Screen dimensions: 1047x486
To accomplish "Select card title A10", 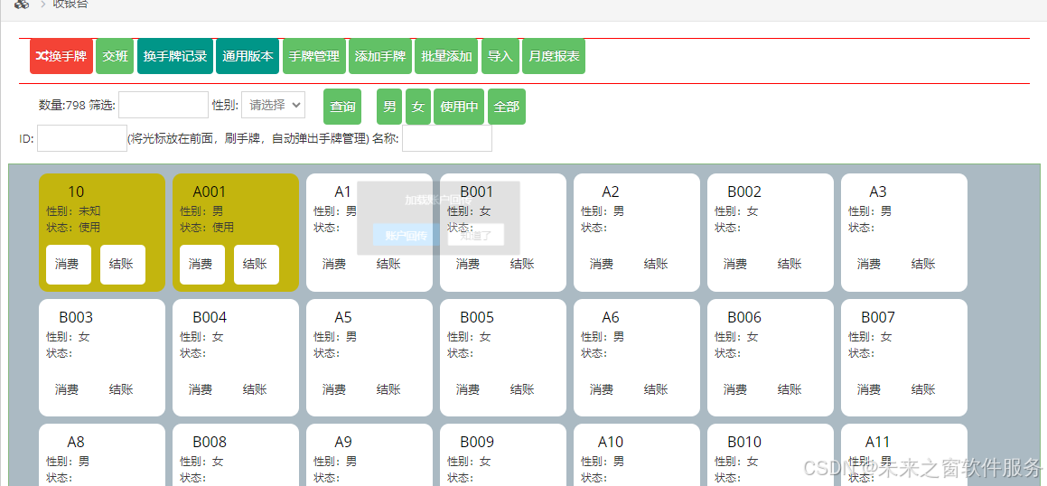I will tap(611, 442).
